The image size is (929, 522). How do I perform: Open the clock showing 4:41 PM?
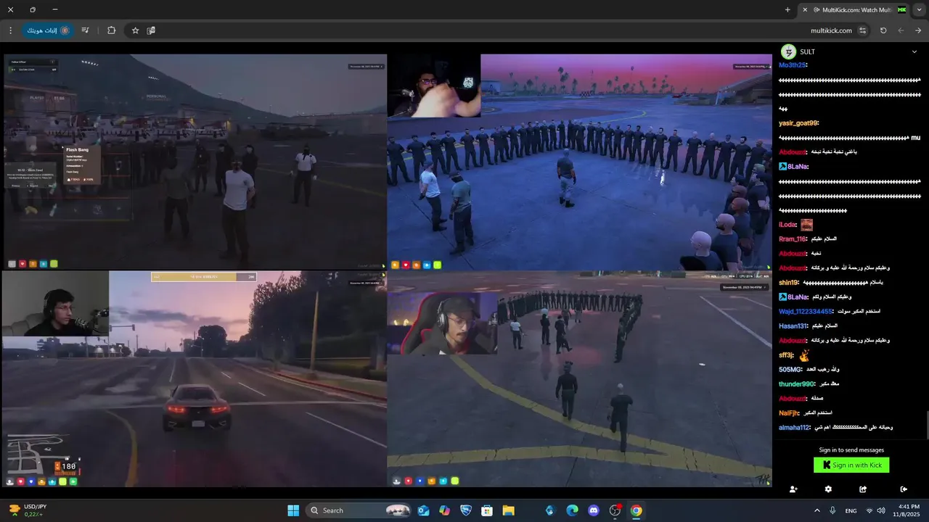coord(909,510)
